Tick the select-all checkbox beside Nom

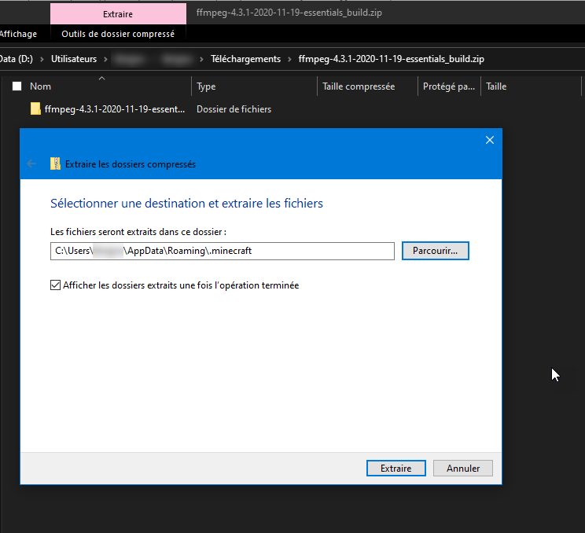(x=17, y=86)
